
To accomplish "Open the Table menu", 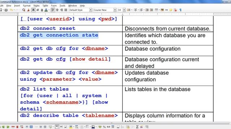I will click(45, 6).
